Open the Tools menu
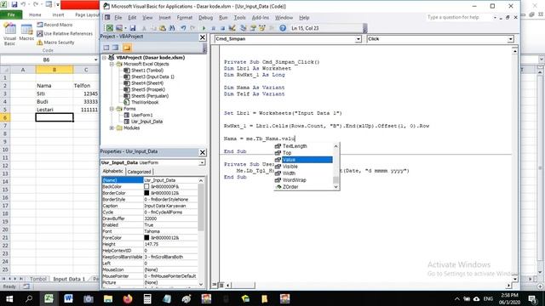 (x=239, y=18)
